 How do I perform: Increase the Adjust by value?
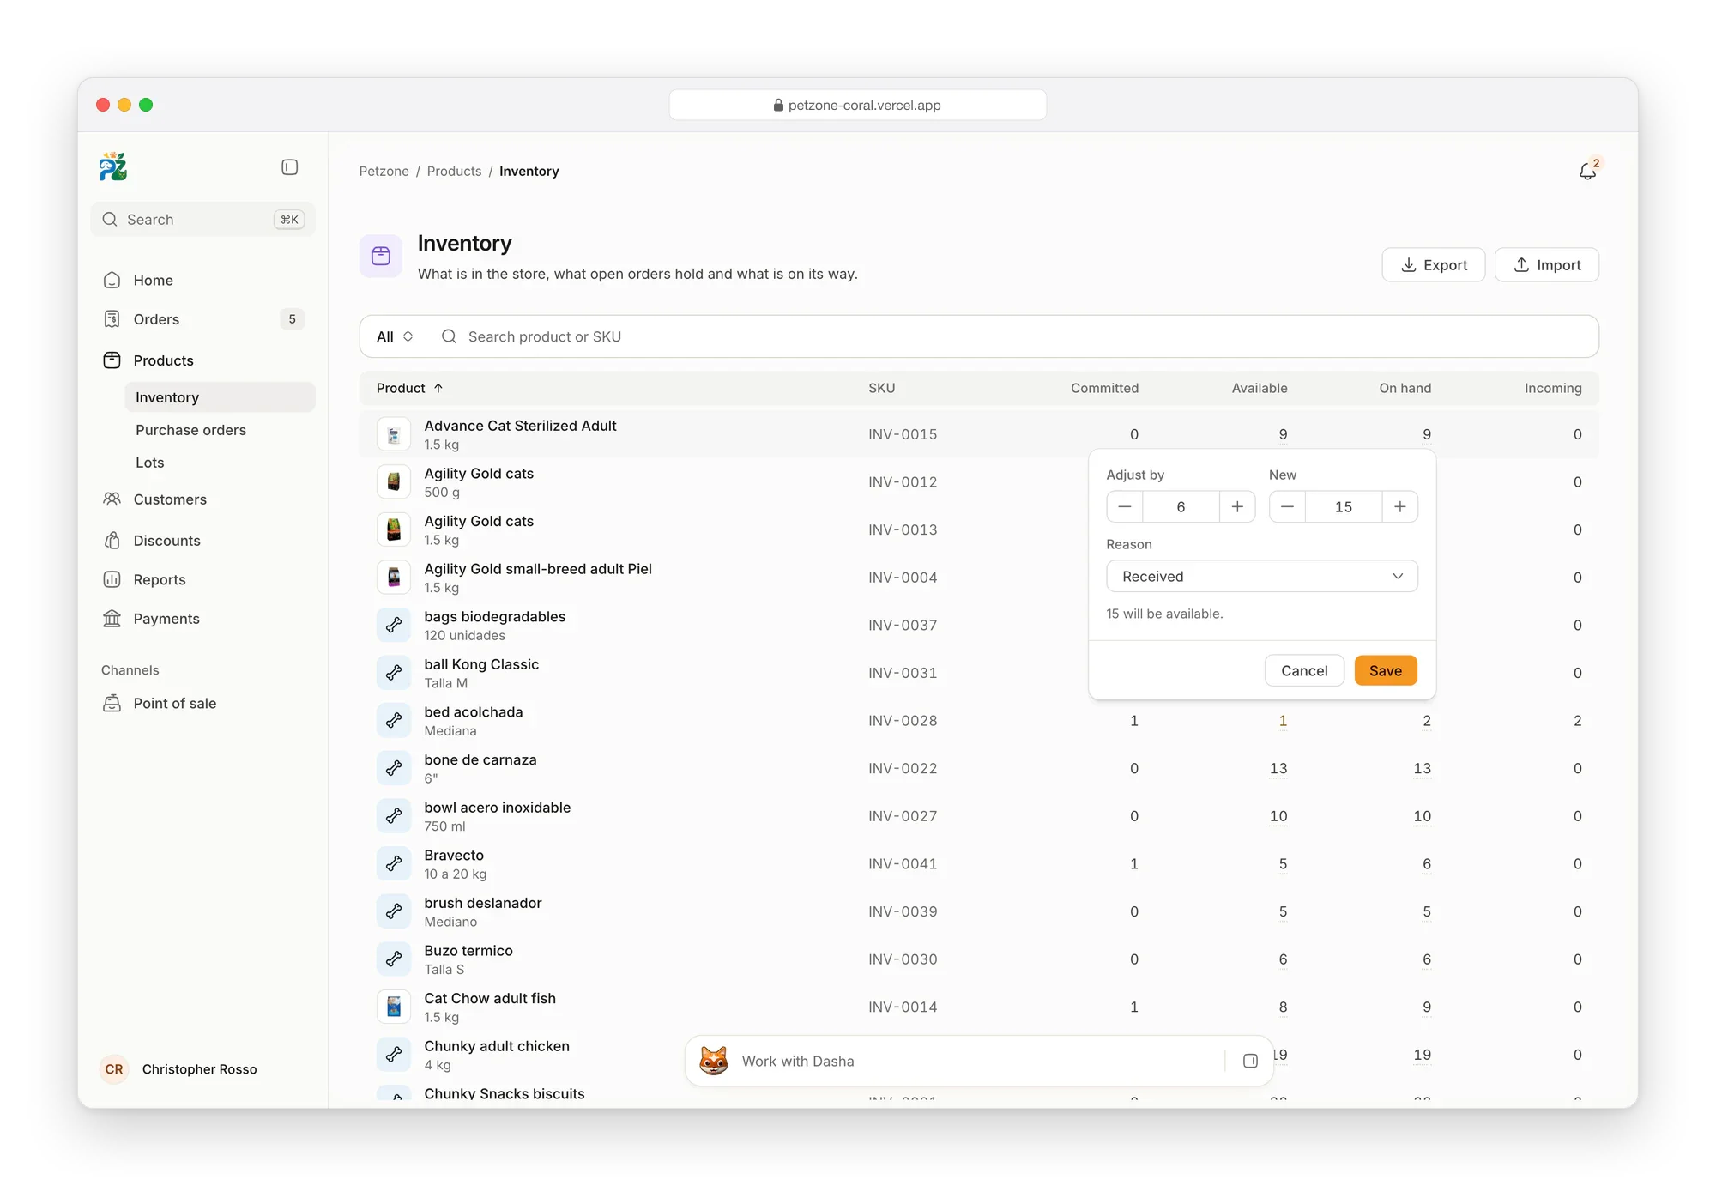tap(1237, 507)
